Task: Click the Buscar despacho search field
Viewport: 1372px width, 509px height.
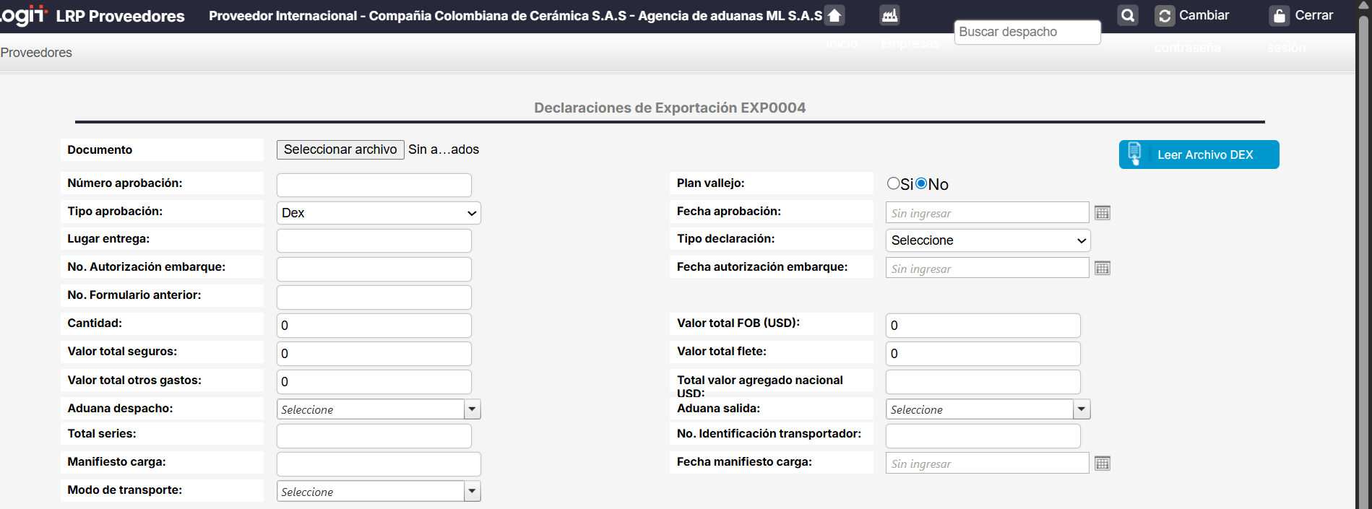Action: point(1027,32)
